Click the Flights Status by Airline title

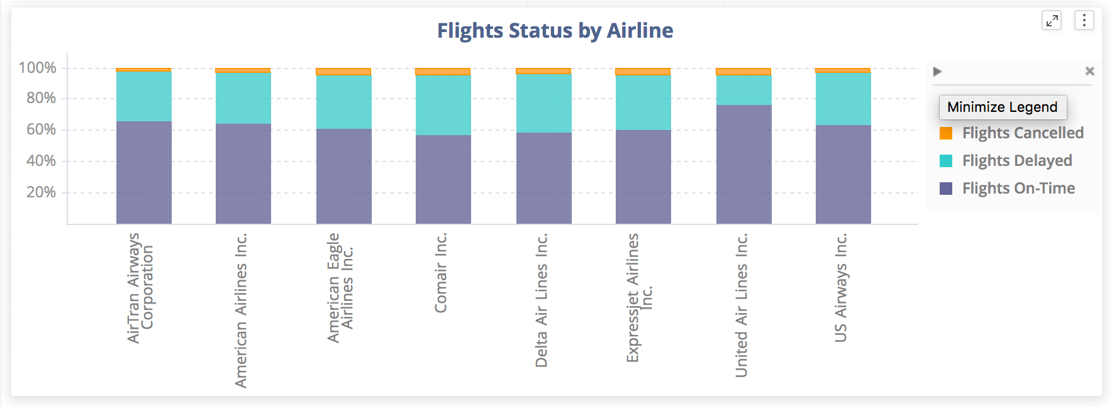(x=555, y=31)
